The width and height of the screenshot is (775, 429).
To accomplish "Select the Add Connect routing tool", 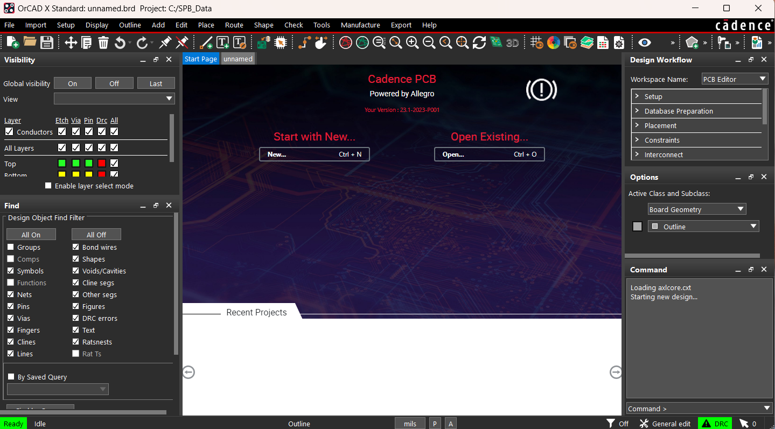I will point(305,43).
